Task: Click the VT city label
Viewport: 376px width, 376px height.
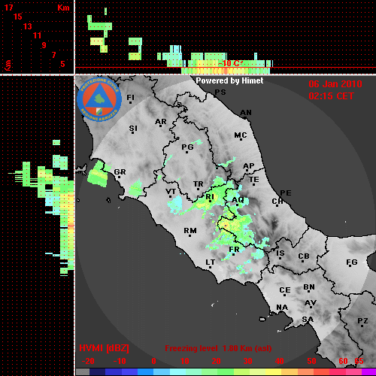Action: [171, 192]
